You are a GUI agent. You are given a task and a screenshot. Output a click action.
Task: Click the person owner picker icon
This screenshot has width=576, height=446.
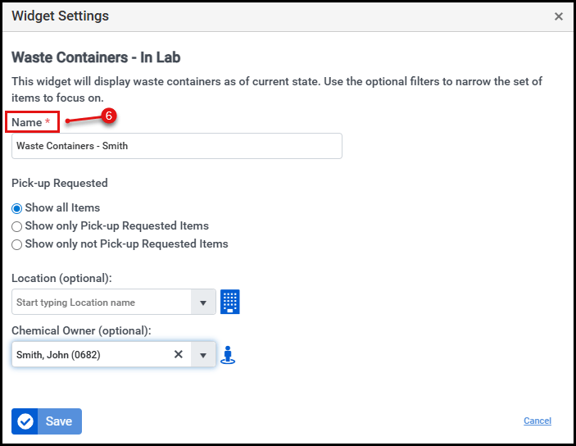tap(229, 355)
